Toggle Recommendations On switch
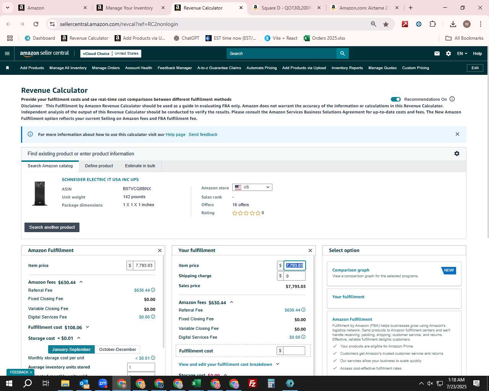The image size is (489, 391). tap(396, 99)
